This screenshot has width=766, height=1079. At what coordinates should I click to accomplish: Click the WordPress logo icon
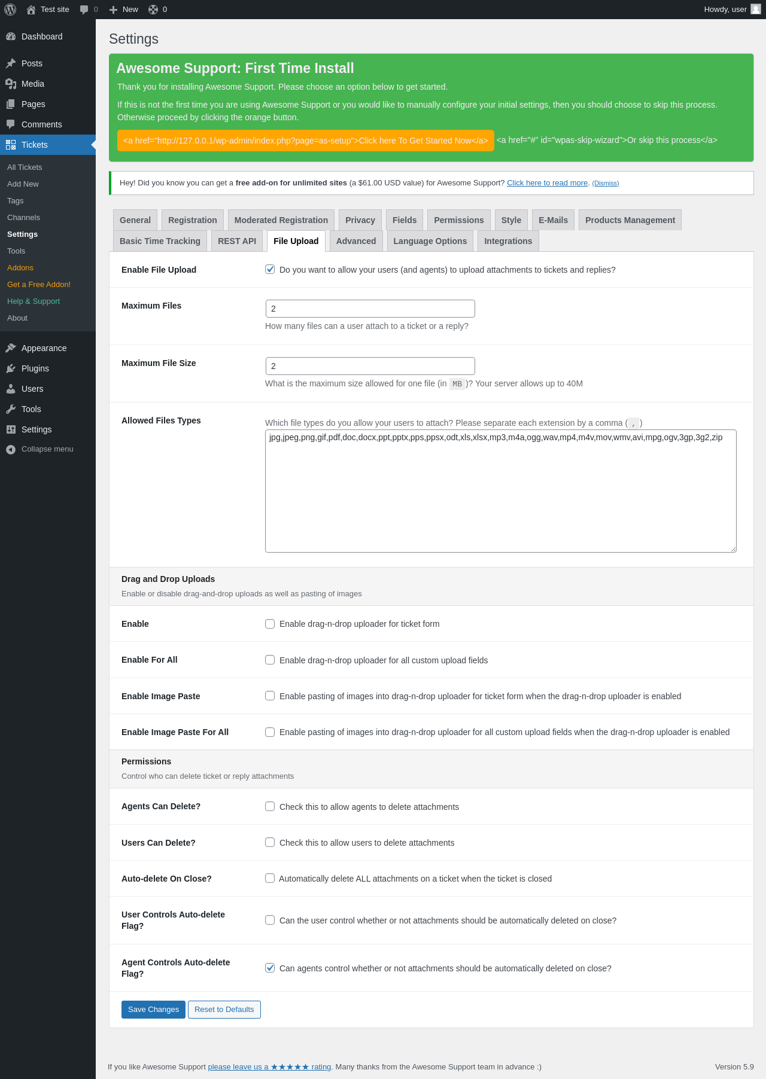pyautogui.click(x=10, y=10)
